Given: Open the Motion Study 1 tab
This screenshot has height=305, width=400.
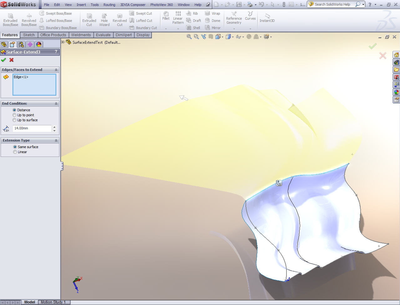Looking at the screenshot, I should click(x=53, y=302).
